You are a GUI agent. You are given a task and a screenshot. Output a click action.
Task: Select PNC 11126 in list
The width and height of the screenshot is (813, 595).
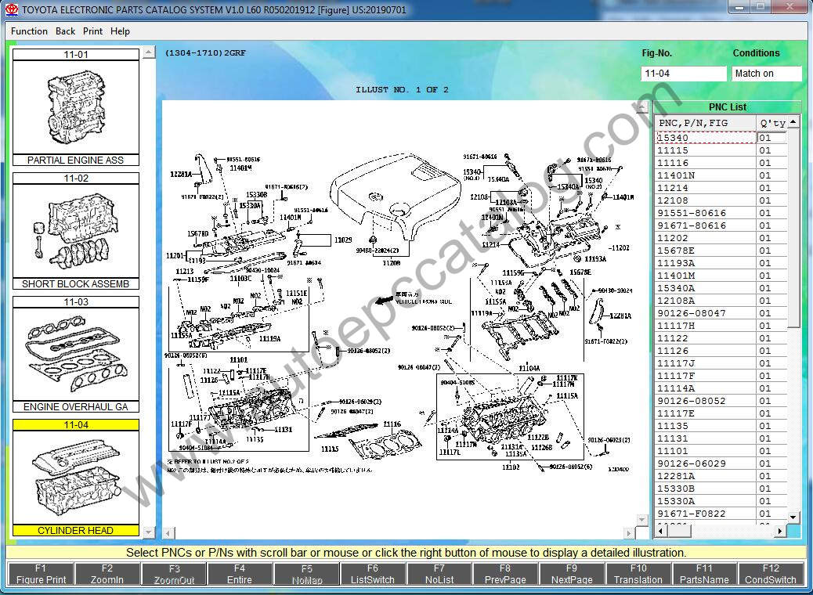pyautogui.click(x=721, y=351)
